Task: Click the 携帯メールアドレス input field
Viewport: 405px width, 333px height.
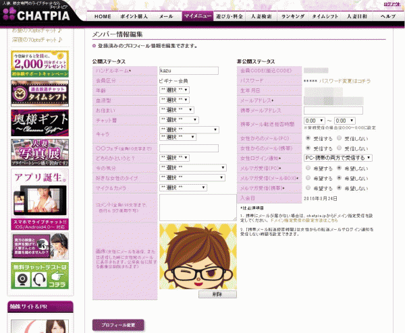Action: [333, 111]
